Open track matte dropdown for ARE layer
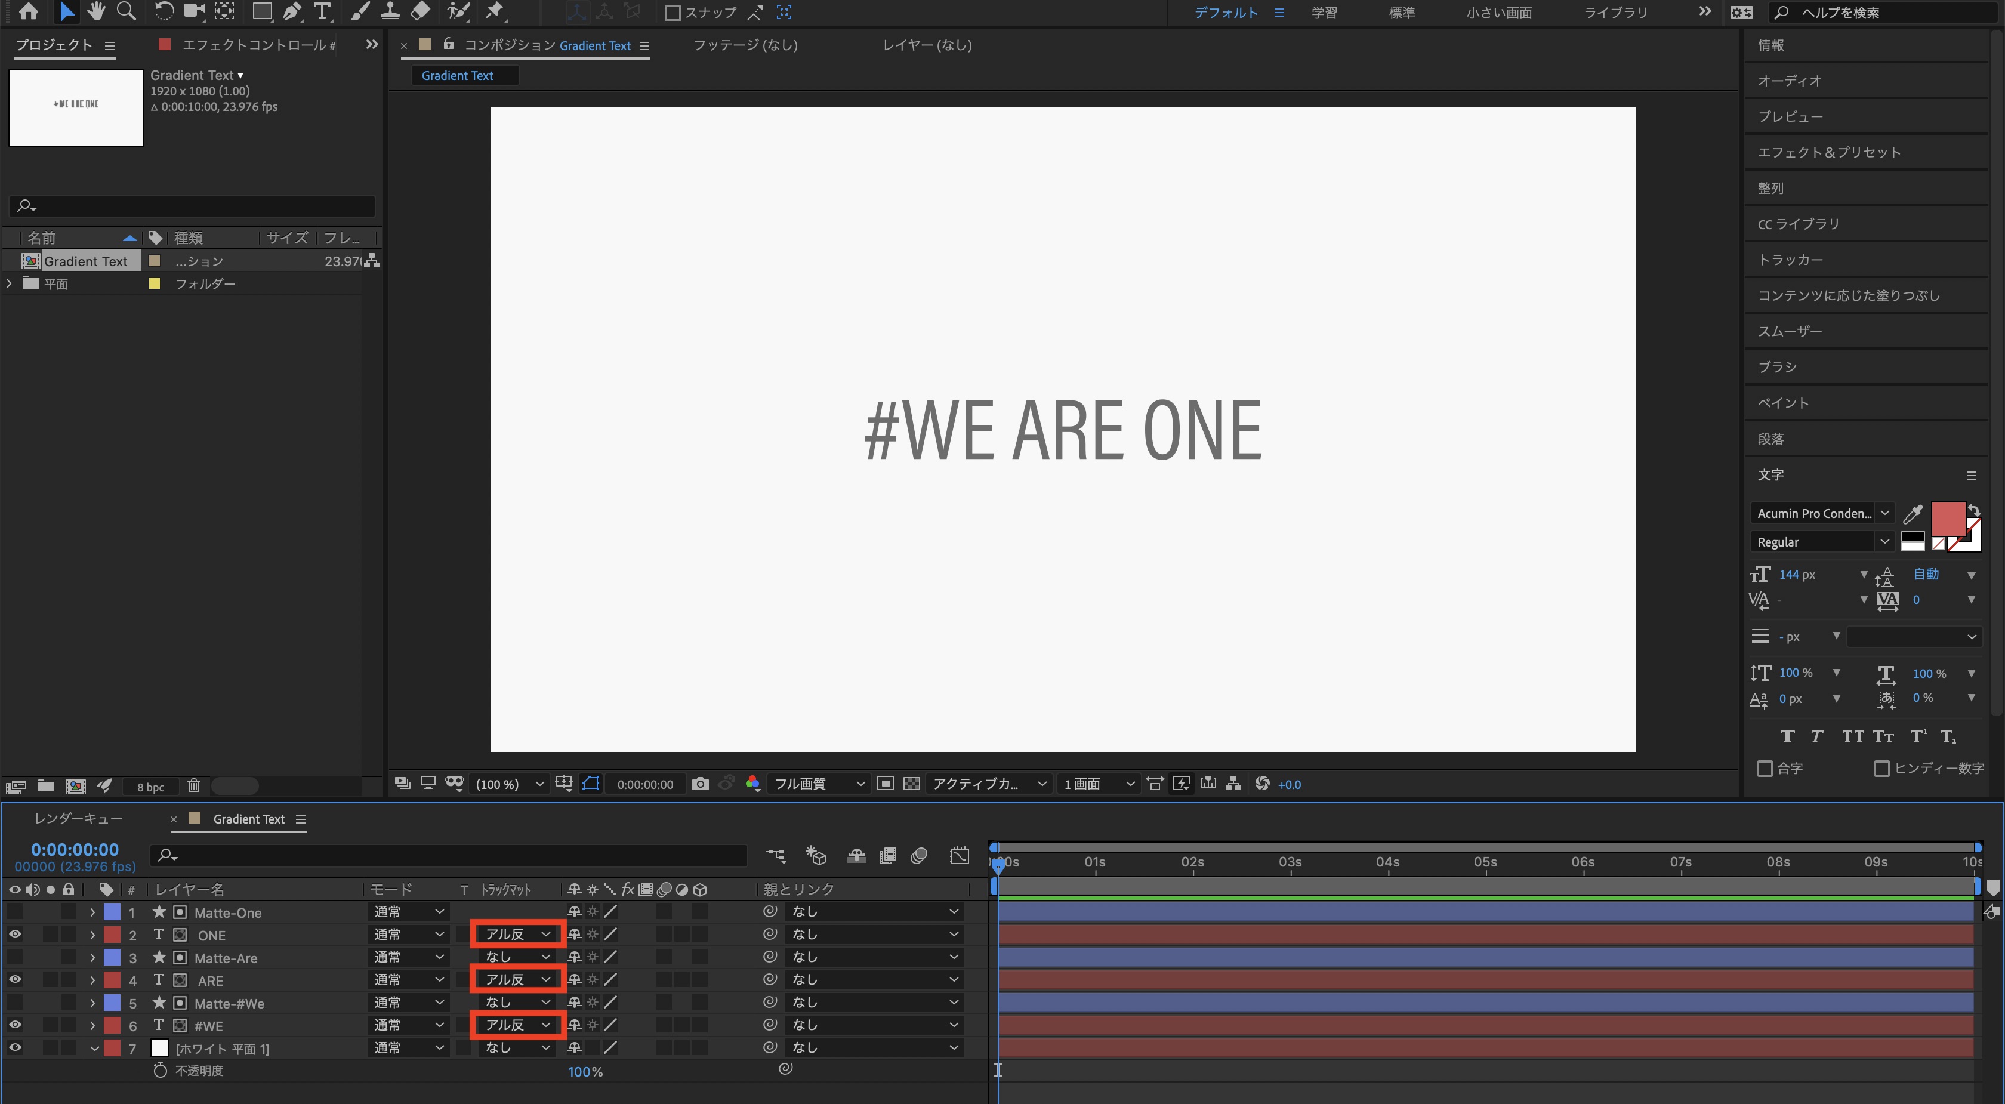Image resolution: width=2005 pixels, height=1104 pixels. [x=517, y=979]
